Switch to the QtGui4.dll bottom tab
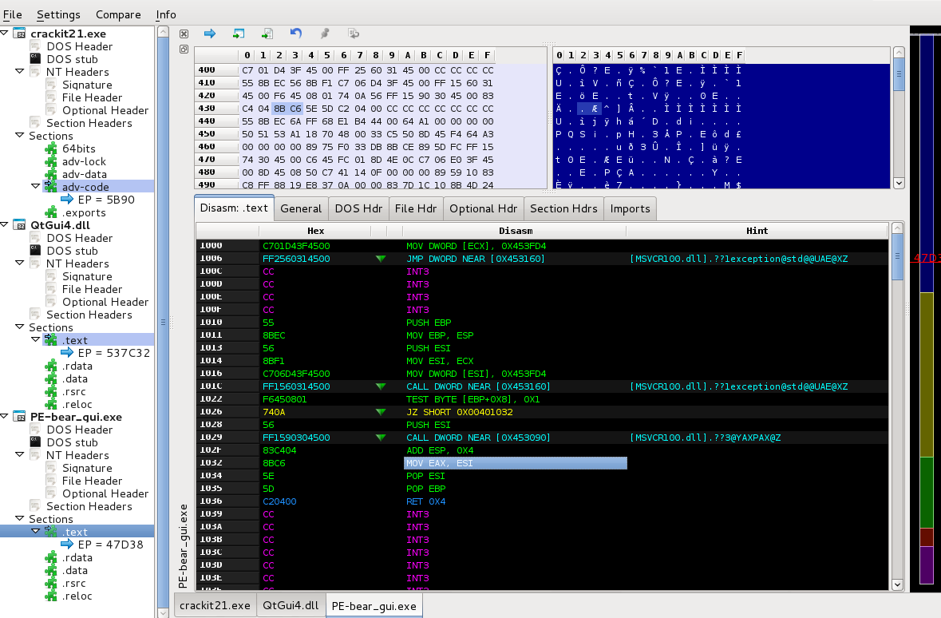 pyautogui.click(x=291, y=605)
